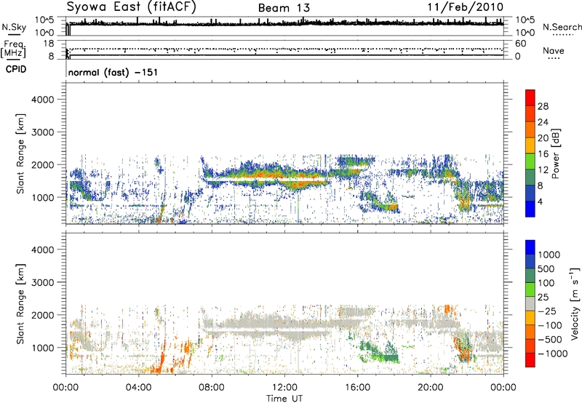Click the "500" label on Velocity color bar
This screenshot has height=403, width=582.
(547, 268)
